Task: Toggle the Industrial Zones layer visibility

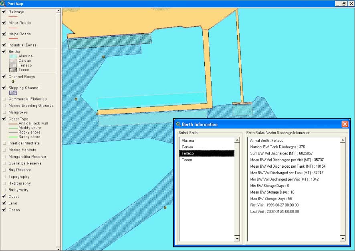Action: point(4,45)
